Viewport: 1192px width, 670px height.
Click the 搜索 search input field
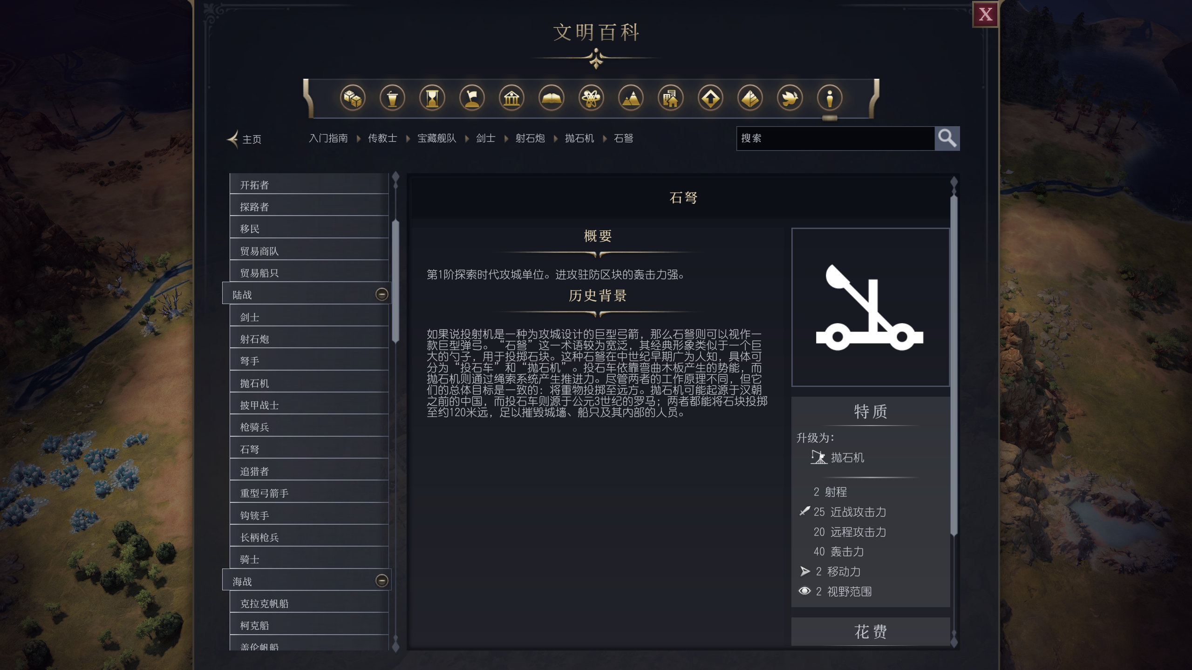coord(835,138)
